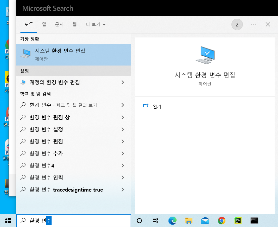Click the icon next to 계정의 환경 변수 편집

click(23, 82)
